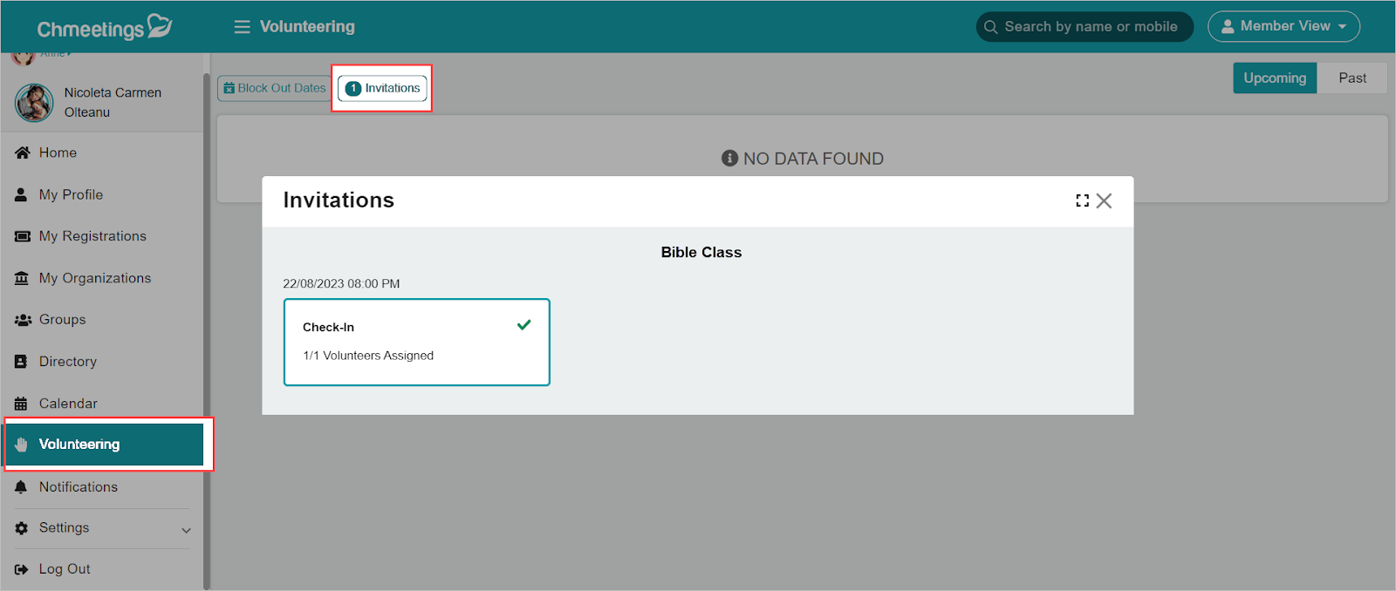This screenshot has width=1396, height=591.
Task: Open the Member View dropdown
Action: click(x=1283, y=26)
